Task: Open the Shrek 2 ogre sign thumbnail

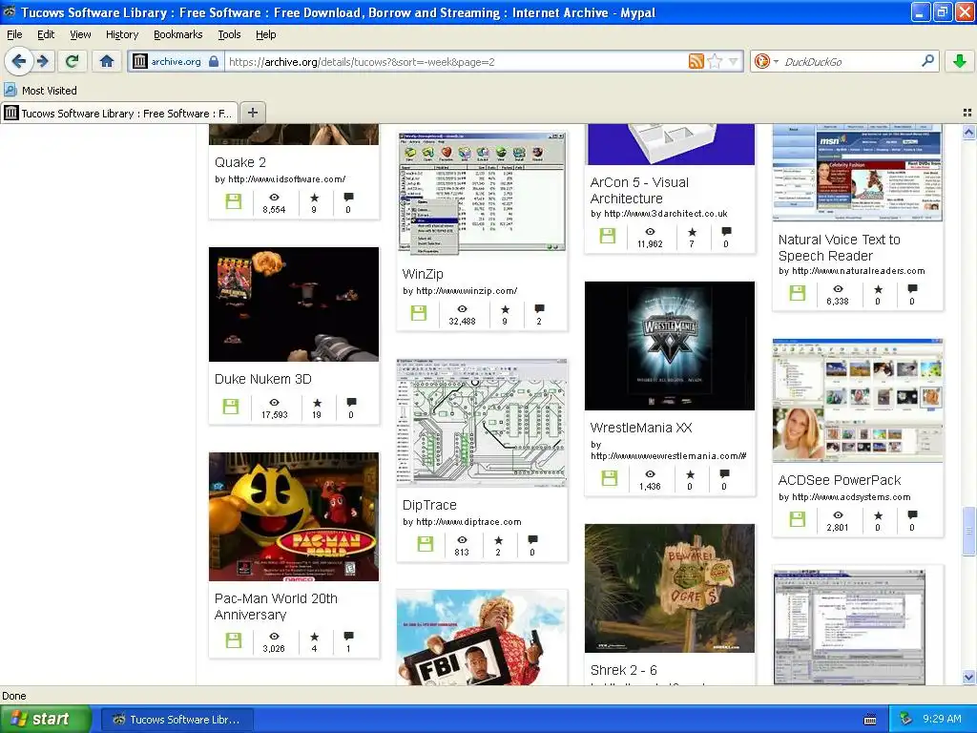Action: click(670, 588)
